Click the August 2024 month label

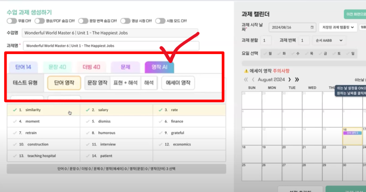pos(271,80)
